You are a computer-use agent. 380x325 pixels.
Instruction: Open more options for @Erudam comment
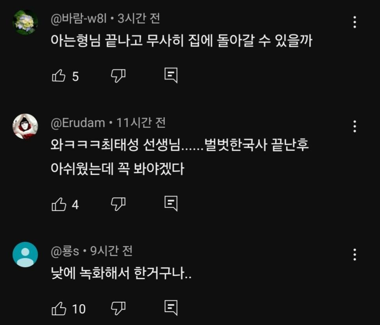click(355, 126)
